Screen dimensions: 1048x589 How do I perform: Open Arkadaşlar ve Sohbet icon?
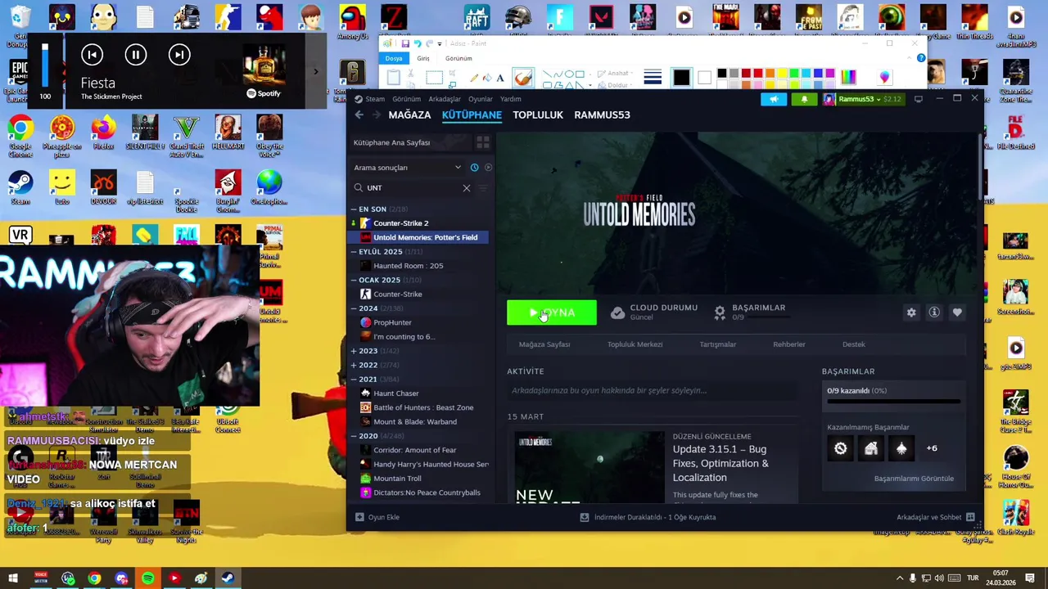coord(970,517)
